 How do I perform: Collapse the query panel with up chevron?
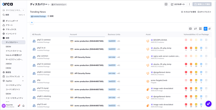click(x=32, y=22)
